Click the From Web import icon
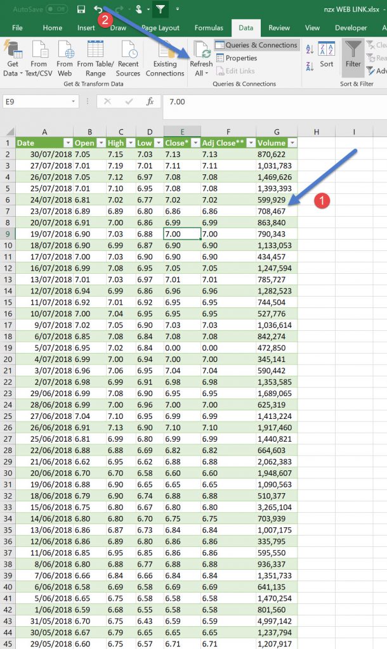This screenshot has height=649, width=387. (65, 57)
